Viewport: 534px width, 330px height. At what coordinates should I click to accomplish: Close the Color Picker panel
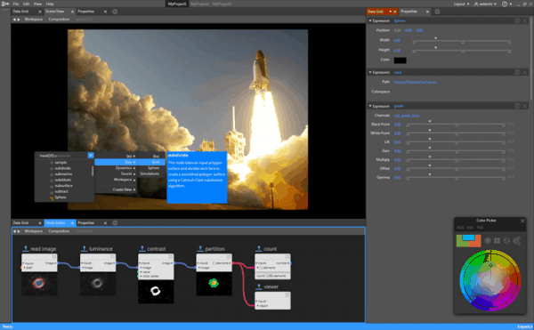[522, 221]
